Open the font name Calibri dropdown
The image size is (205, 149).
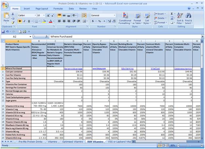coord(35,15)
